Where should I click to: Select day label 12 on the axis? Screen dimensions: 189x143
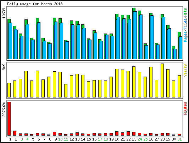tap(72, 139)
